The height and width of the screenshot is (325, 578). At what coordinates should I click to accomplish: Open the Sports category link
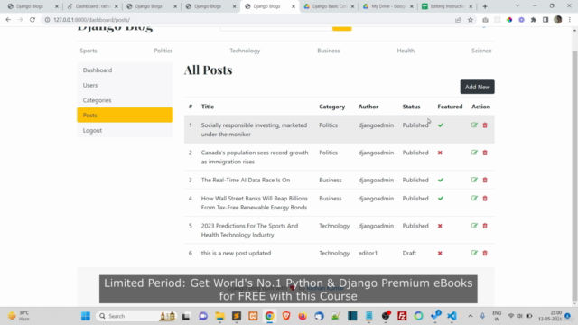point(89,51)
